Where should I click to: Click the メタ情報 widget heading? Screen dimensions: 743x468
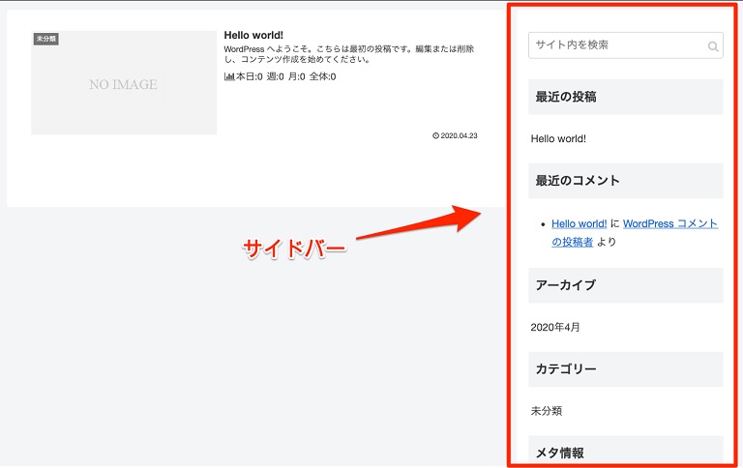pyautogui.click(x=626, y=450)
